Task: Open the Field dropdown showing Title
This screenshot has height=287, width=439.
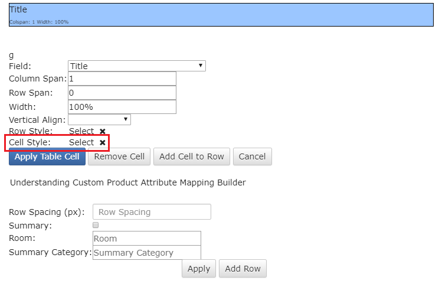Action: tap(137, 66)
